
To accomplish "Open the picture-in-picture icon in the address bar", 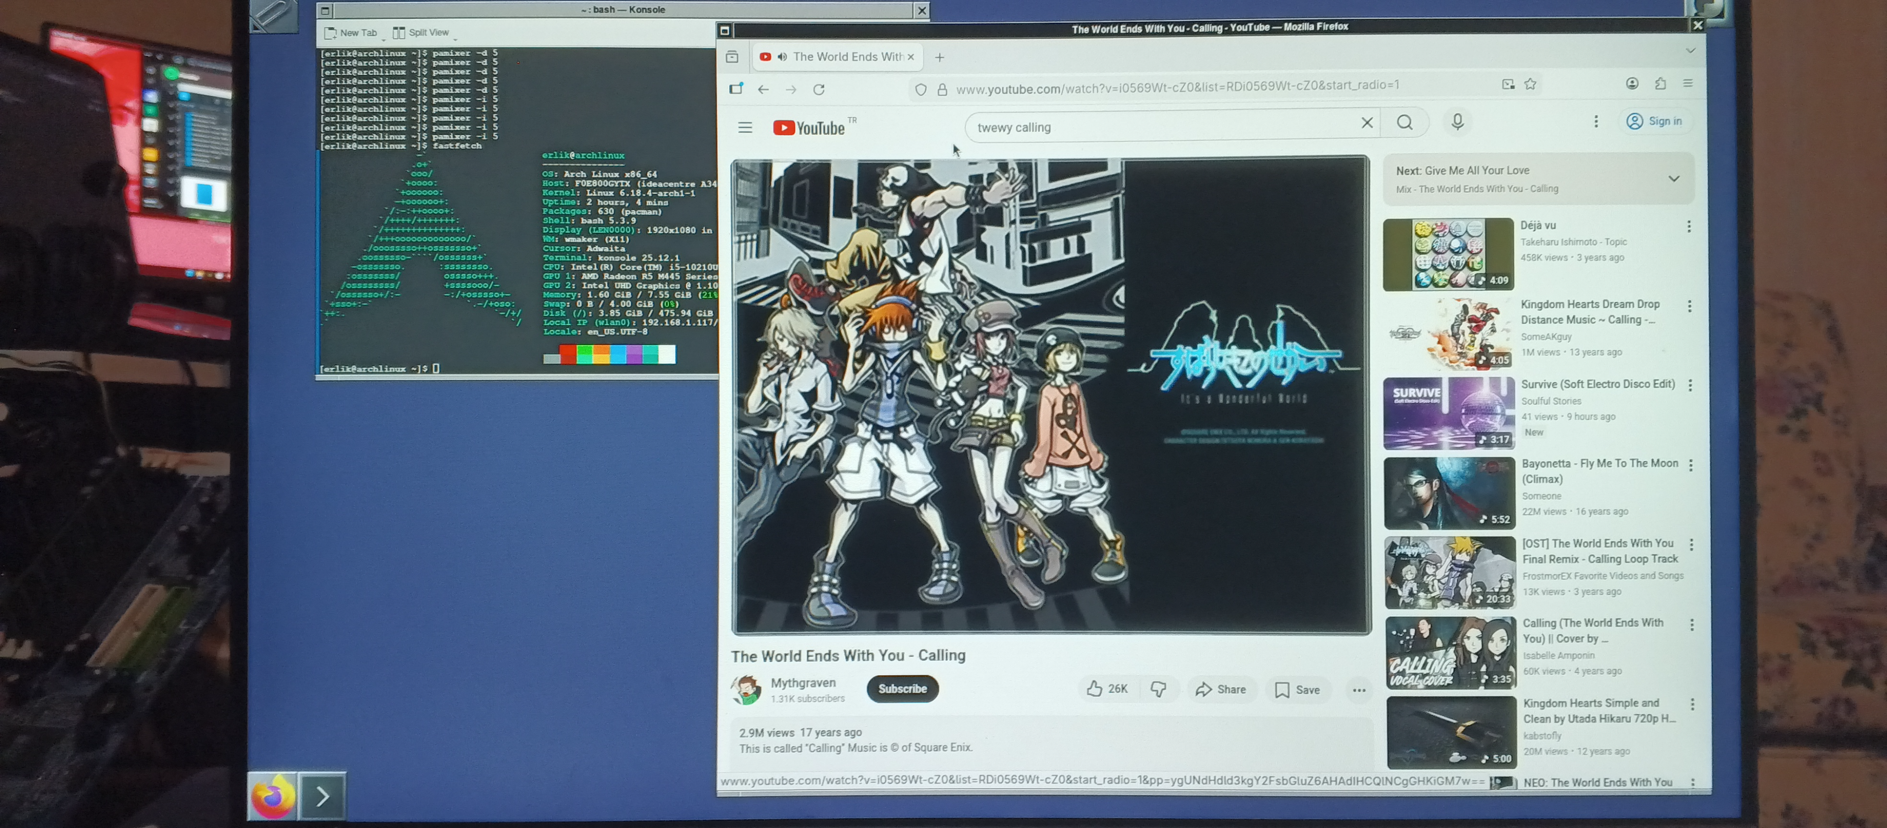I will click(1508, 84).
